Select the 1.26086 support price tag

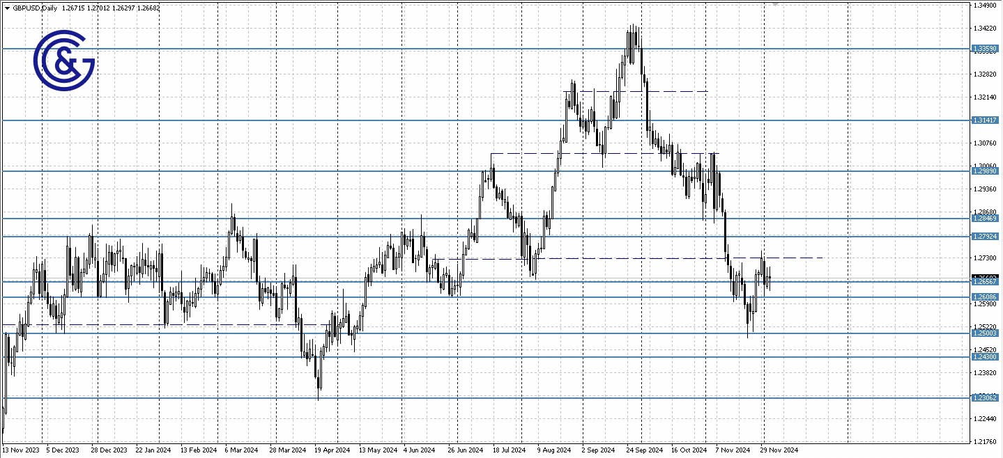(x=985, y=297)
